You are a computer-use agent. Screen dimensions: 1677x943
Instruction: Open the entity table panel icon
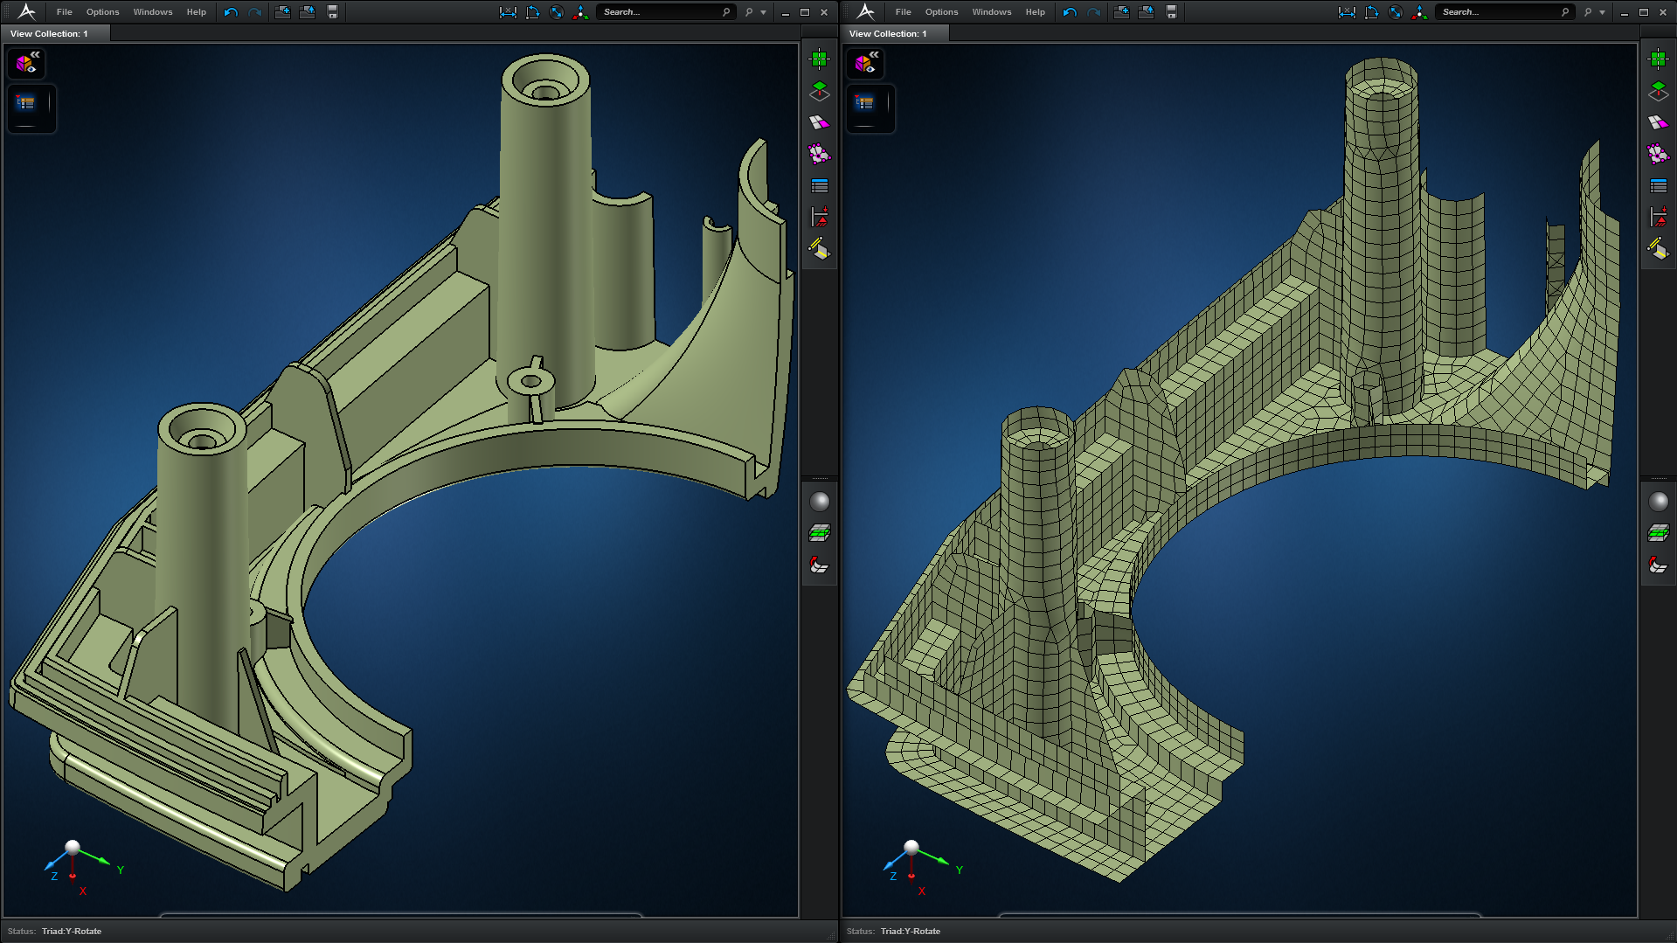(x=819, y=184)
